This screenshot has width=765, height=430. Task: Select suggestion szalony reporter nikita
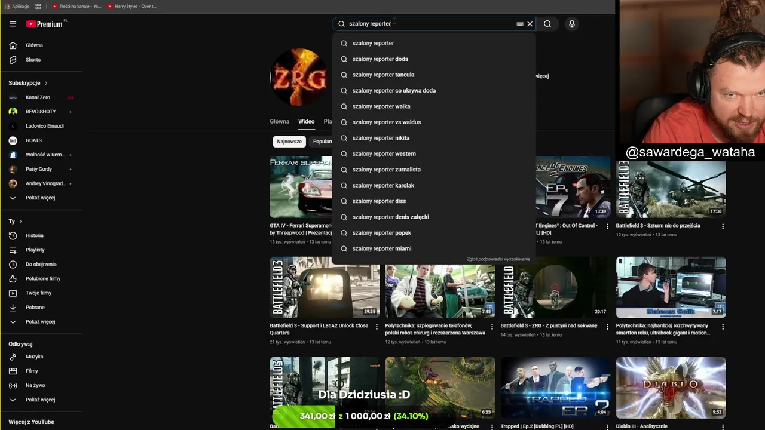pyautogui.click(x=434, y=138)
